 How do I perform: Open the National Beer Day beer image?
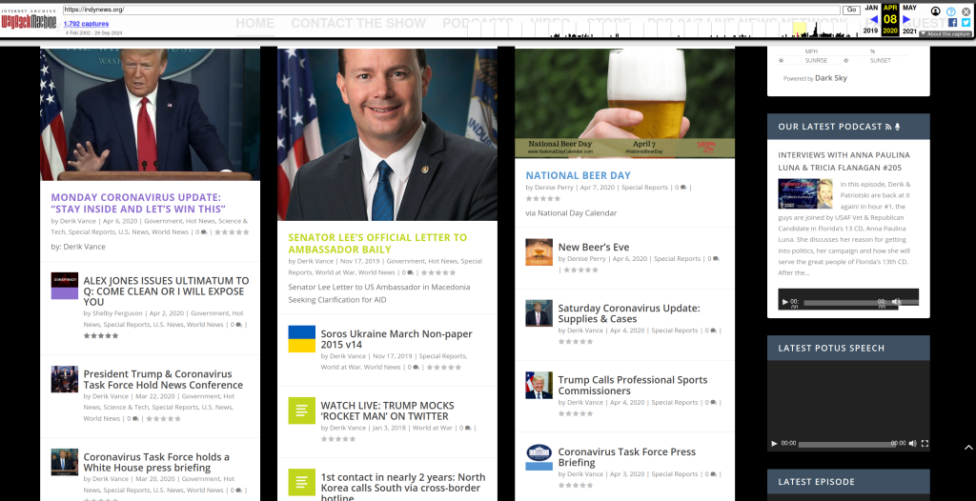(625, 103)
